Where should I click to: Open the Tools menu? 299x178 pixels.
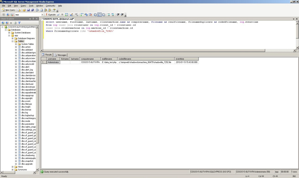pos(31,6)
